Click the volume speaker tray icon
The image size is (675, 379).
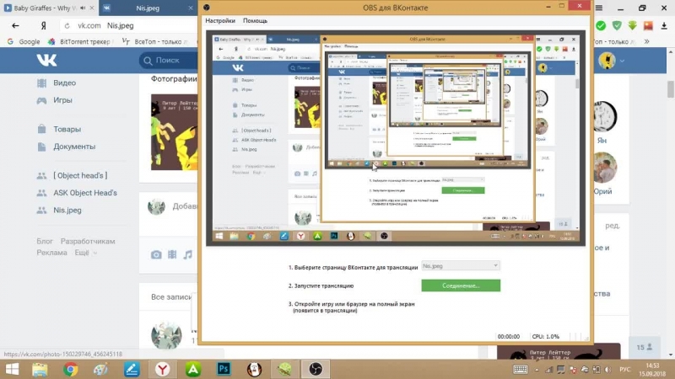[607, 370]
